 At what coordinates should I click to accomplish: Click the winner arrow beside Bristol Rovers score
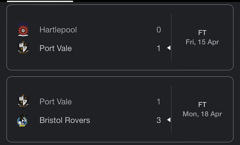coord(169,120)
